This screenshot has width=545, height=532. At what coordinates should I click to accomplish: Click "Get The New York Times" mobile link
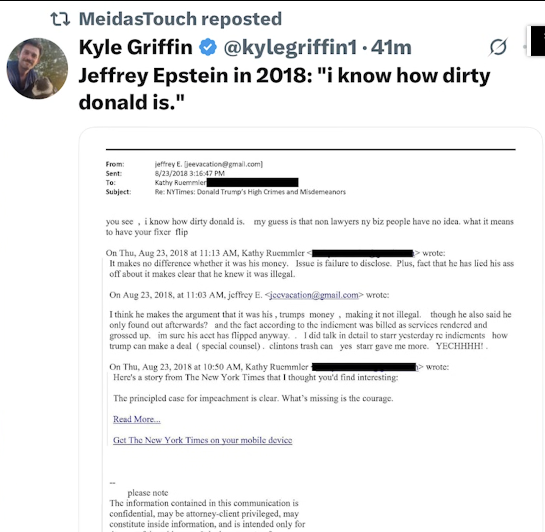click(202, 440)
